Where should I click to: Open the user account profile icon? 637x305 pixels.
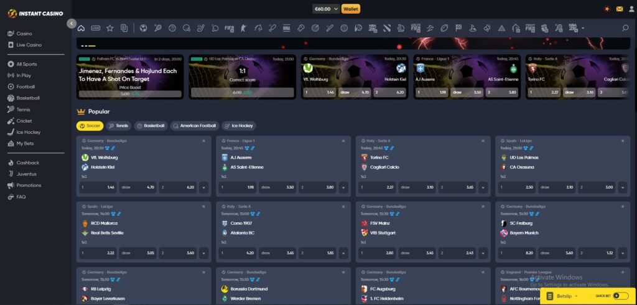tap(631, 9)
